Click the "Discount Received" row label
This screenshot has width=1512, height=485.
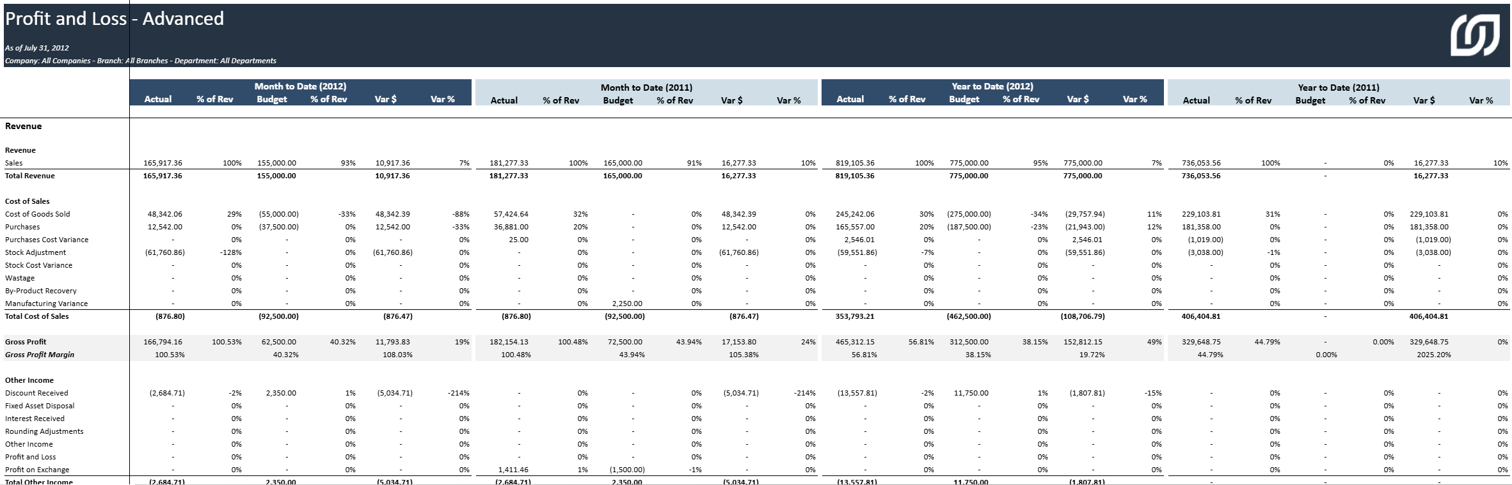[36, 393]
